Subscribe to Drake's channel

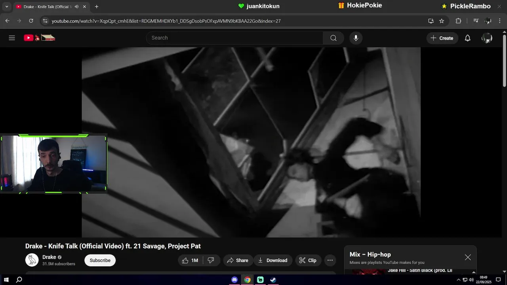point(100,260)
